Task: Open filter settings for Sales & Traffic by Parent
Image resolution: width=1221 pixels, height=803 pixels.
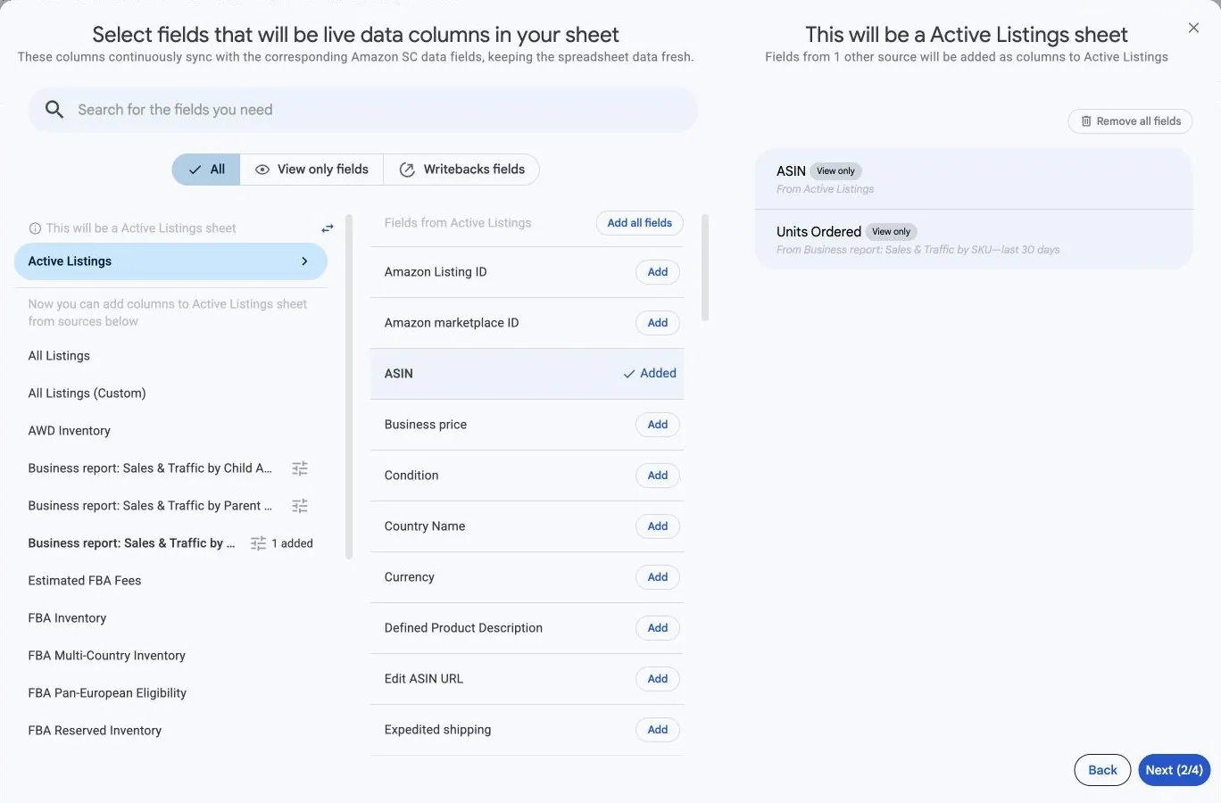Action: point(300,506)
